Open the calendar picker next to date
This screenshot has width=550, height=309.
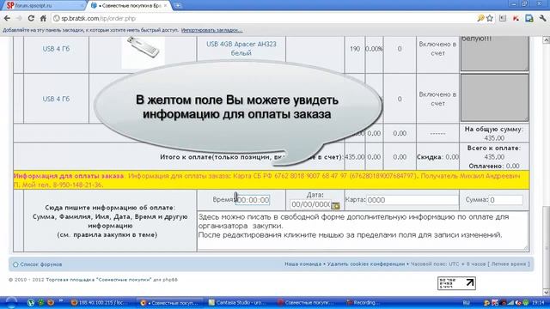(x=335, y=205)
